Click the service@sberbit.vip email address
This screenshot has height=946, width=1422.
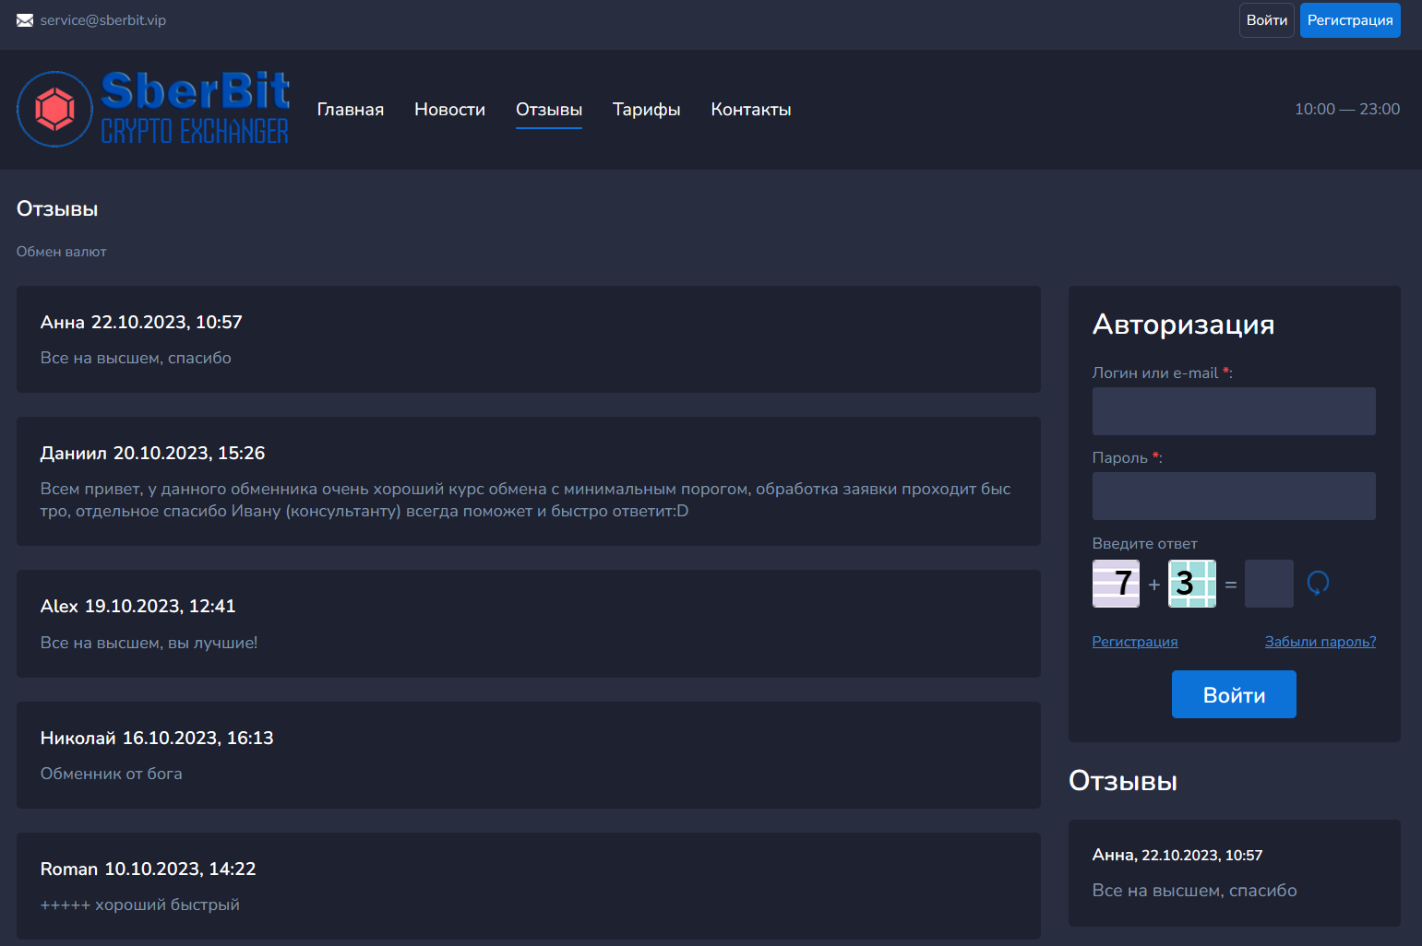coord(103,20)
